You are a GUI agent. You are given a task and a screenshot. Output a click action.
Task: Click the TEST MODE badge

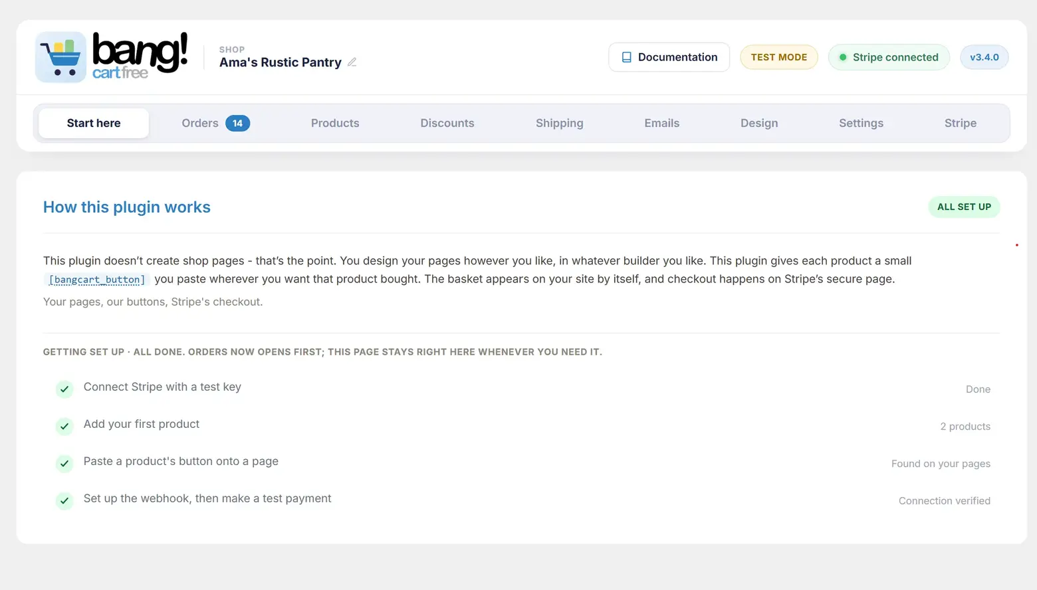(779, 57)
